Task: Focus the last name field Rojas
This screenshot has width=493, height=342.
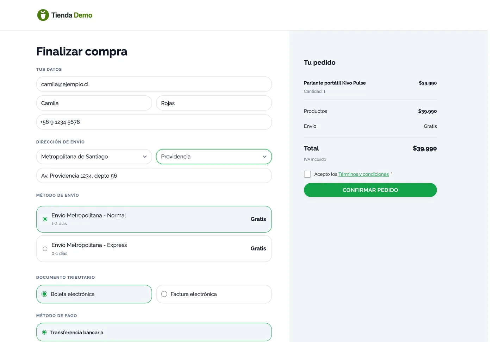Action: click(214, 103)
